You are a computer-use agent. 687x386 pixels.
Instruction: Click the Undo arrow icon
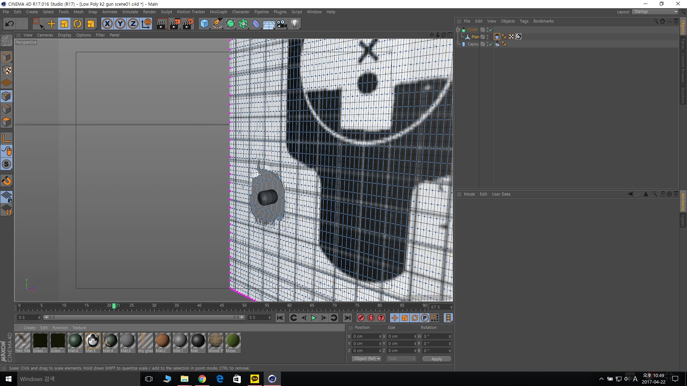9,24
